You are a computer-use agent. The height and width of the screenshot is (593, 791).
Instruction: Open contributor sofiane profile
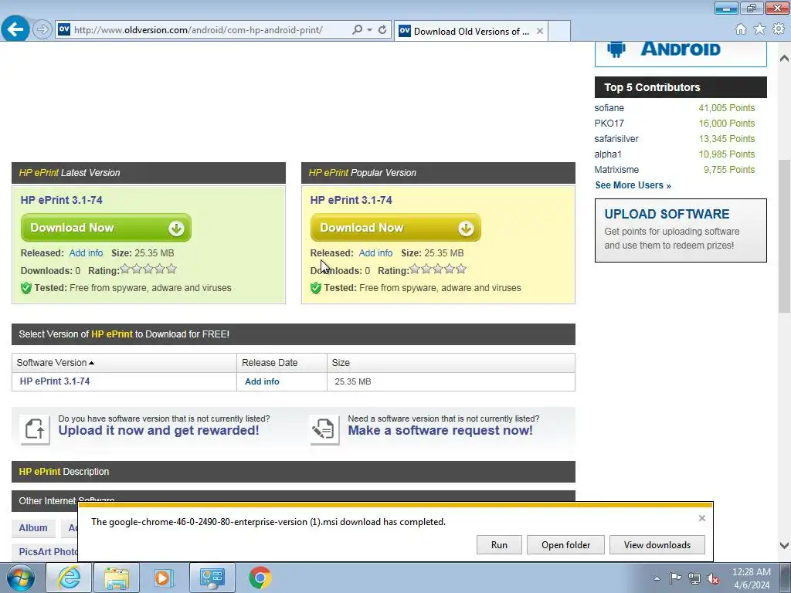coord(609,108)
